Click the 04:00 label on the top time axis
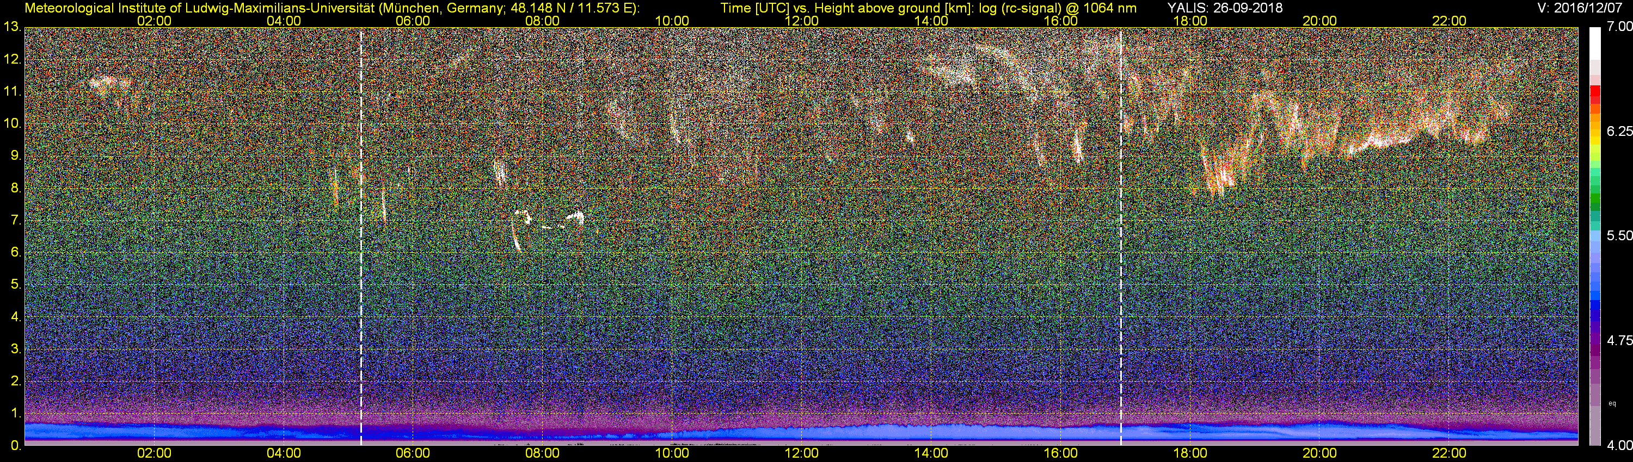Image resolution: width=1633 pixels, height=462 pixels. pyautogui.click(x=284, y=21)
